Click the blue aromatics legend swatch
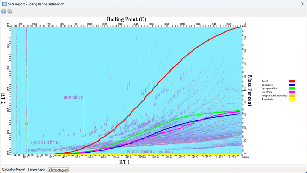Viewport: 307px width, 173px height. pyautogui.click(x=292, y=85)
